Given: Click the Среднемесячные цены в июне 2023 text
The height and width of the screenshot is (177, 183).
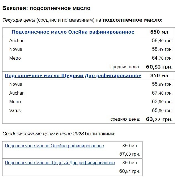Looking at the screenshot, I should click(43, 134).
